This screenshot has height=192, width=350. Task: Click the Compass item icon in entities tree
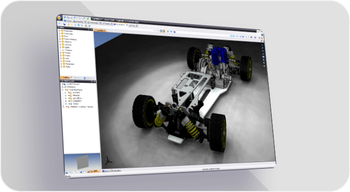coord(63,50)
